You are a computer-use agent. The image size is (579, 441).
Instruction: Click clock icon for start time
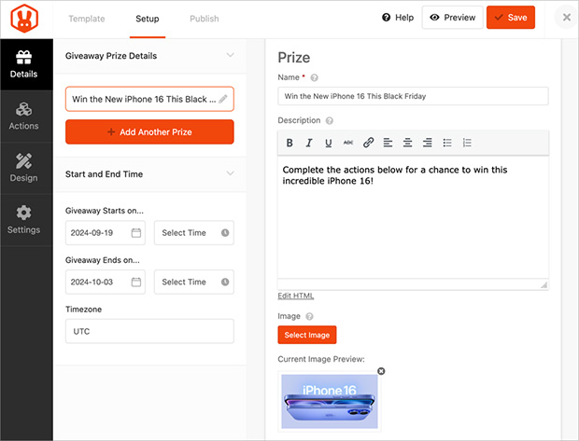pyautogui.click(x=225, y=233)
